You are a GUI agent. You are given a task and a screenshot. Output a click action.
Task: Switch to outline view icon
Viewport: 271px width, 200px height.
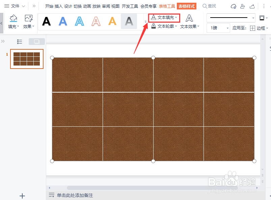point(20,42)
